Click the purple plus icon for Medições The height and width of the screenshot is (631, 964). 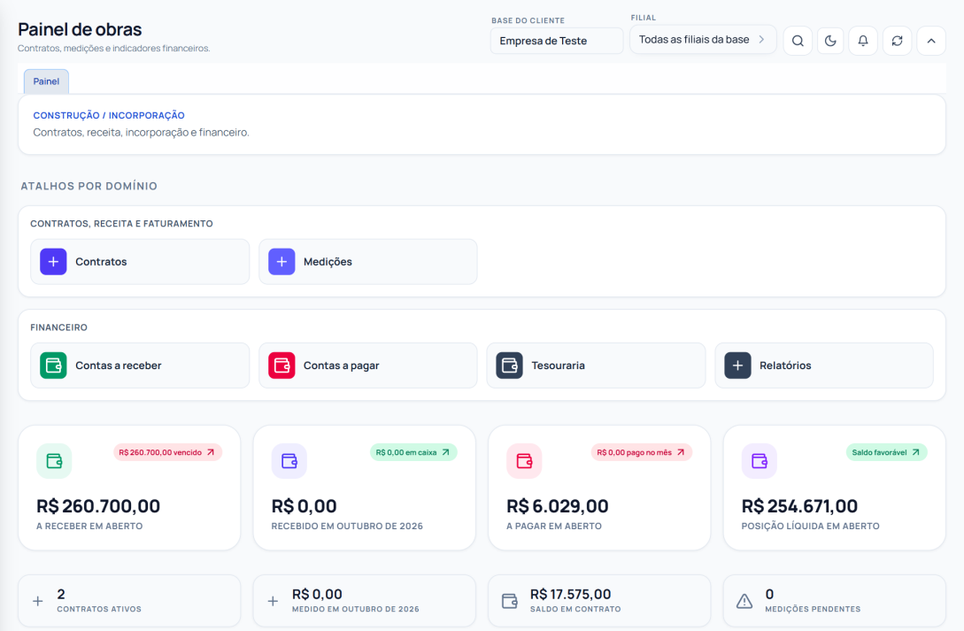[x=281, y=262]
